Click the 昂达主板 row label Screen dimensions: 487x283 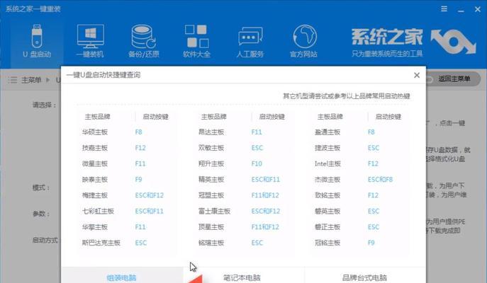[211, 132]
